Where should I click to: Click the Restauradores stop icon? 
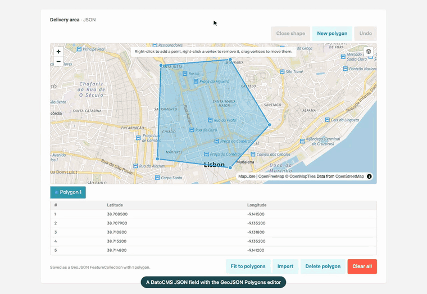pyautogui.click(x=155, y=45)
